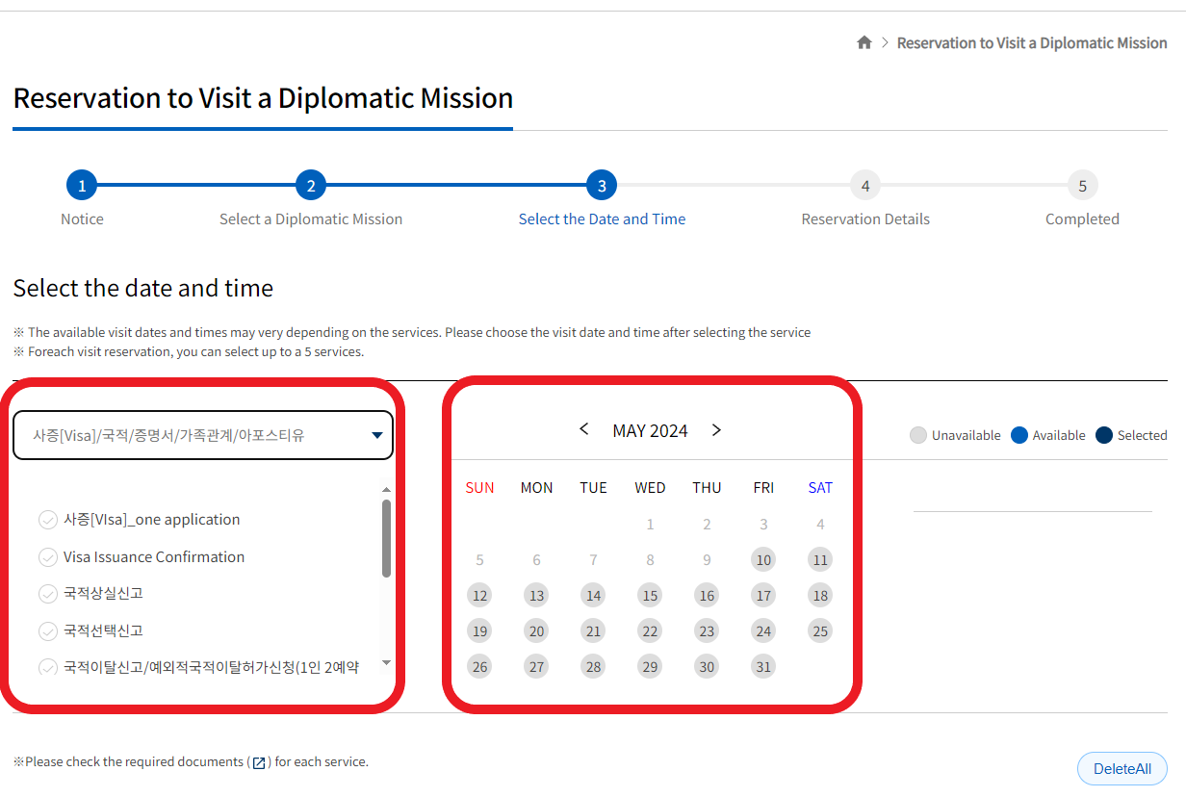The width and height of the screenshot is (1186, 797).
Task: Open the service category dropdown
Action: coord(203,435)
